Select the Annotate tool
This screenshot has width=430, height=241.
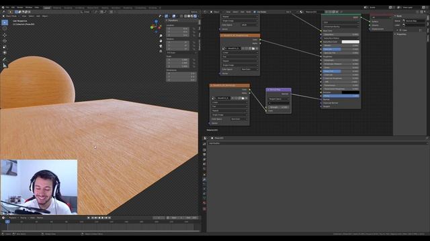[x=5, y=60]
